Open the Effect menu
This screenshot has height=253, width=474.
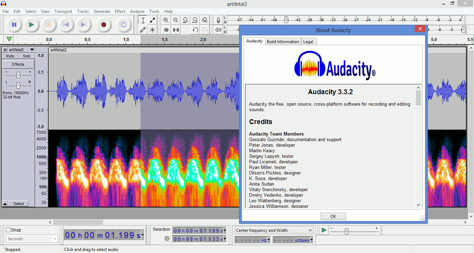click(120, 11)
